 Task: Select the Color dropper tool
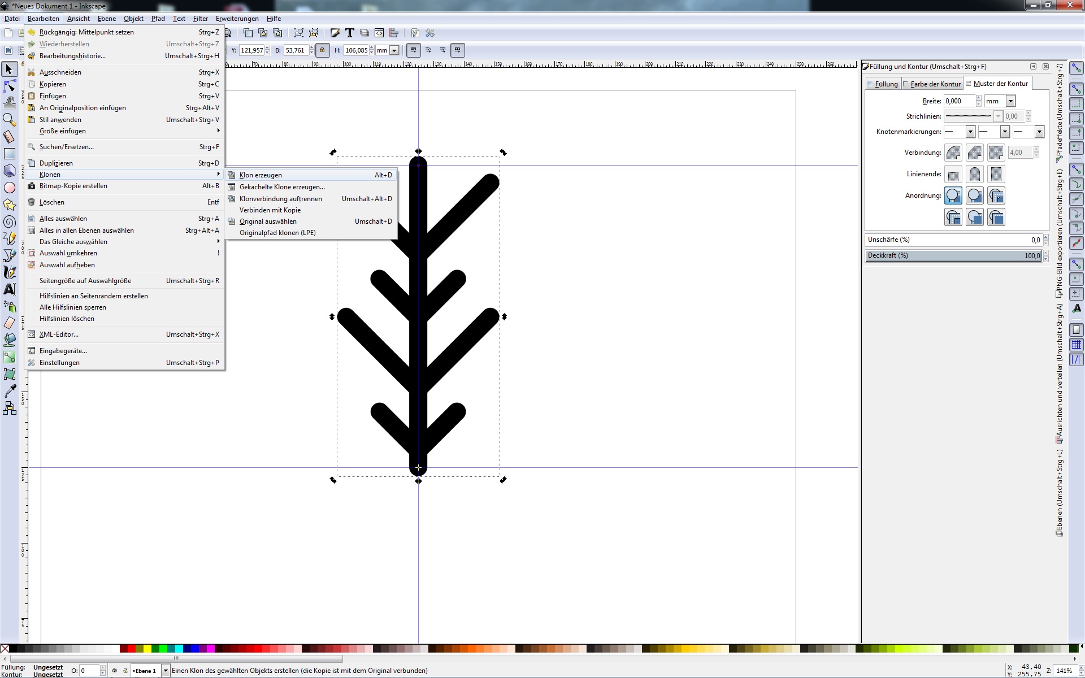point(9,391)
